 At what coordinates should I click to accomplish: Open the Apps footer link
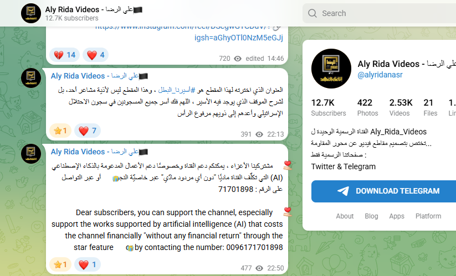coord(397,216)
